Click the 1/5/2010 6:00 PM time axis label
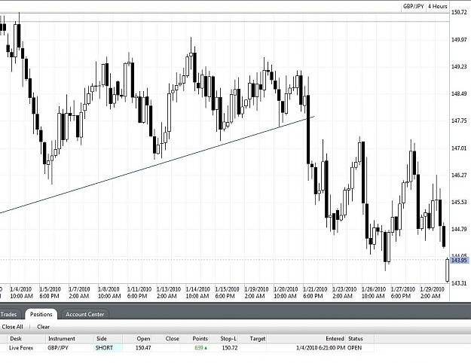The image size is (471, 363). pos(50,293)
